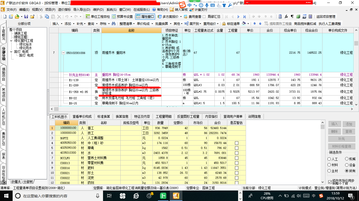
Task: Click the paint bucket fill color icon
Action: tap(244, 23)
